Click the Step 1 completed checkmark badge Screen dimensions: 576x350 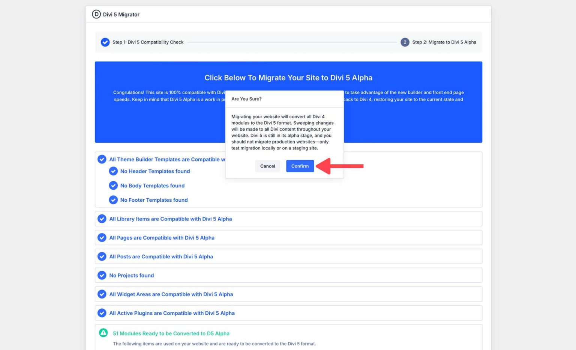coord(105,42)
